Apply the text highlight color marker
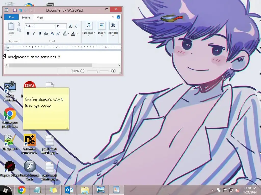This screenshot has width=261, height=195. [65, 34]
